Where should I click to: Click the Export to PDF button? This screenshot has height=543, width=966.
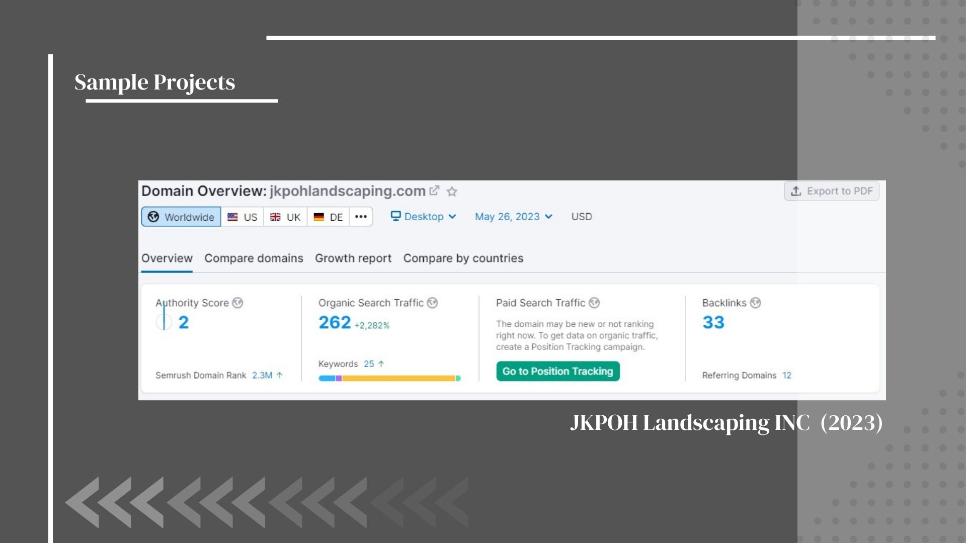pyautogui.click(x=832, y=191)
